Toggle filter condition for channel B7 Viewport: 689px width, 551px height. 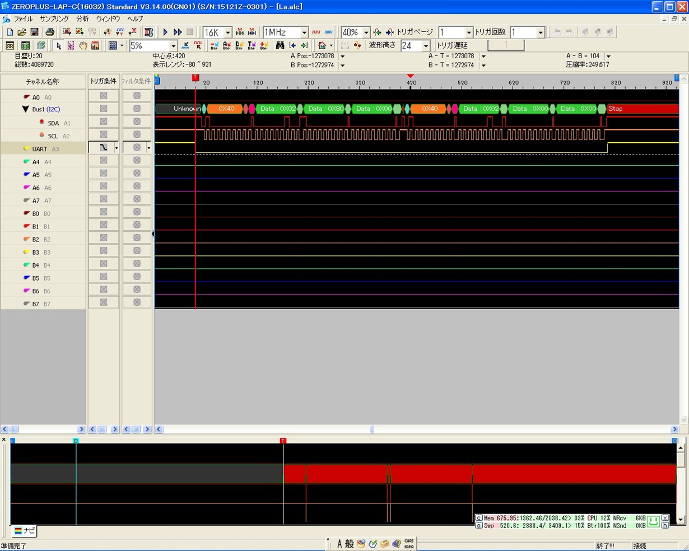(x=137, y=302)
